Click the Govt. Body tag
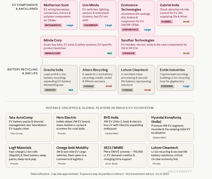This screenshot has height=179, width=212. (x=111, y=164)
